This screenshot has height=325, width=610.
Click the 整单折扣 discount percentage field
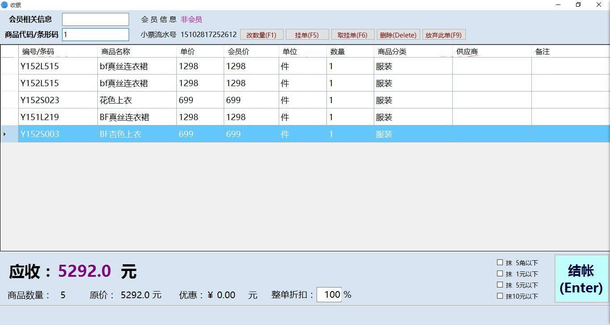[329, 295]
